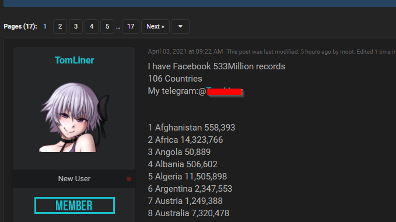The image size is (396, 222).
Task: Go to page 2 of the thread
Action: click(60, 26)
